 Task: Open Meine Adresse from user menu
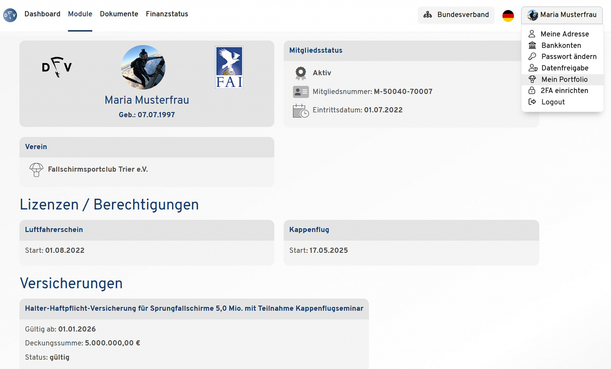(x=564, y=34)
